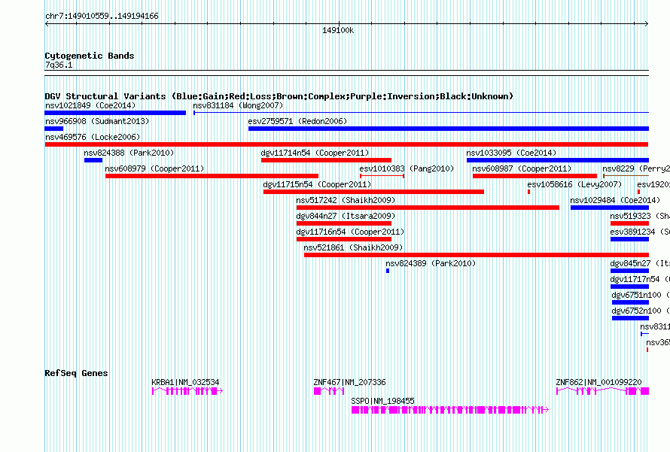Open nsv521861 (Shaikh2009) variant label
This screenshot has height=452, width=670.
click(353, 247)
